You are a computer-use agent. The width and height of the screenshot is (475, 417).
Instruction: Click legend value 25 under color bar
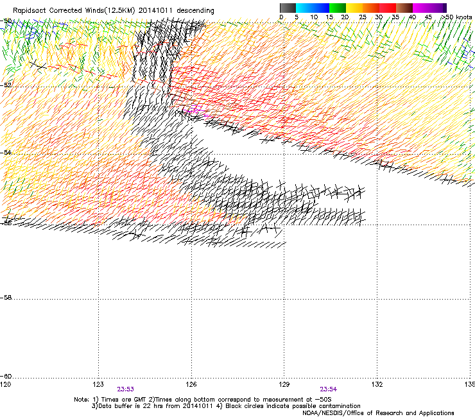point(362,17)
